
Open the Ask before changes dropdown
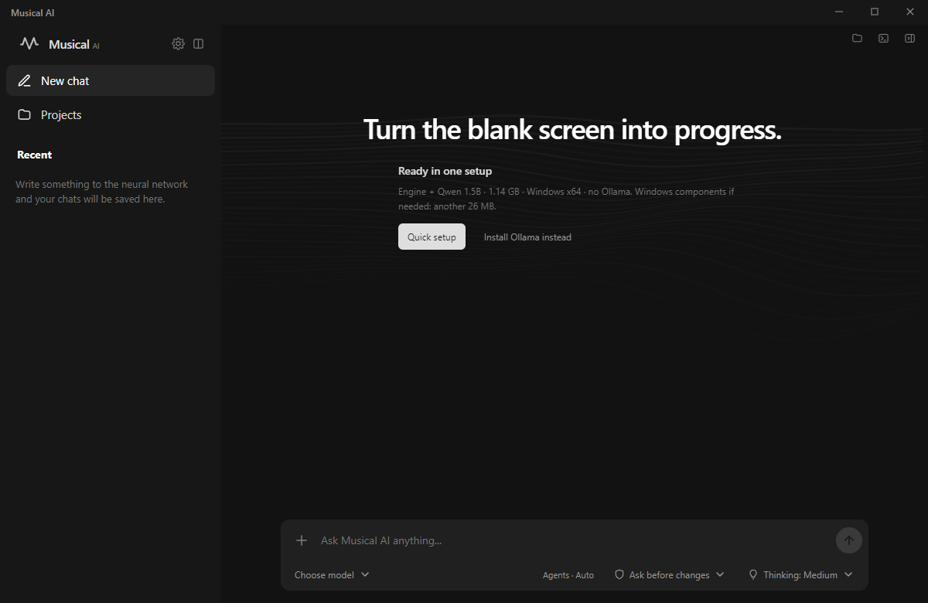coord(669,574)
